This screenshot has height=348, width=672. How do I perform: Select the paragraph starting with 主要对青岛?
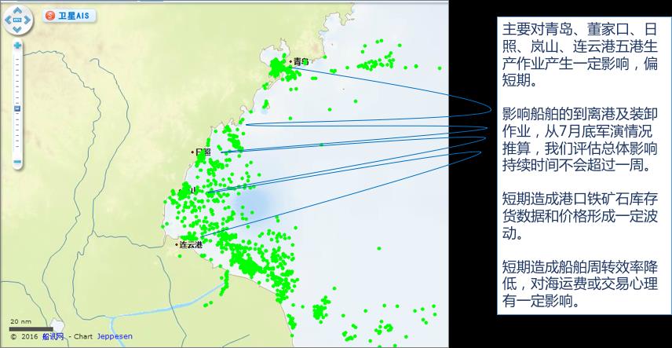tap(582, 53)
